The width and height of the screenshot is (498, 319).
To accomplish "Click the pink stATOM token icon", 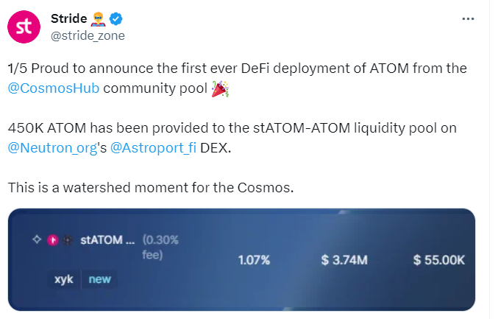I will pos(52,240).
